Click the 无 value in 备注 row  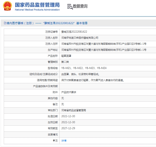tap(63, 104)
